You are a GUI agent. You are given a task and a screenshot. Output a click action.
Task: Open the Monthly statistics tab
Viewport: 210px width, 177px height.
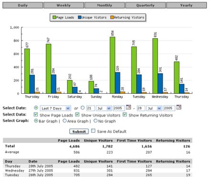tap(105, 5)
